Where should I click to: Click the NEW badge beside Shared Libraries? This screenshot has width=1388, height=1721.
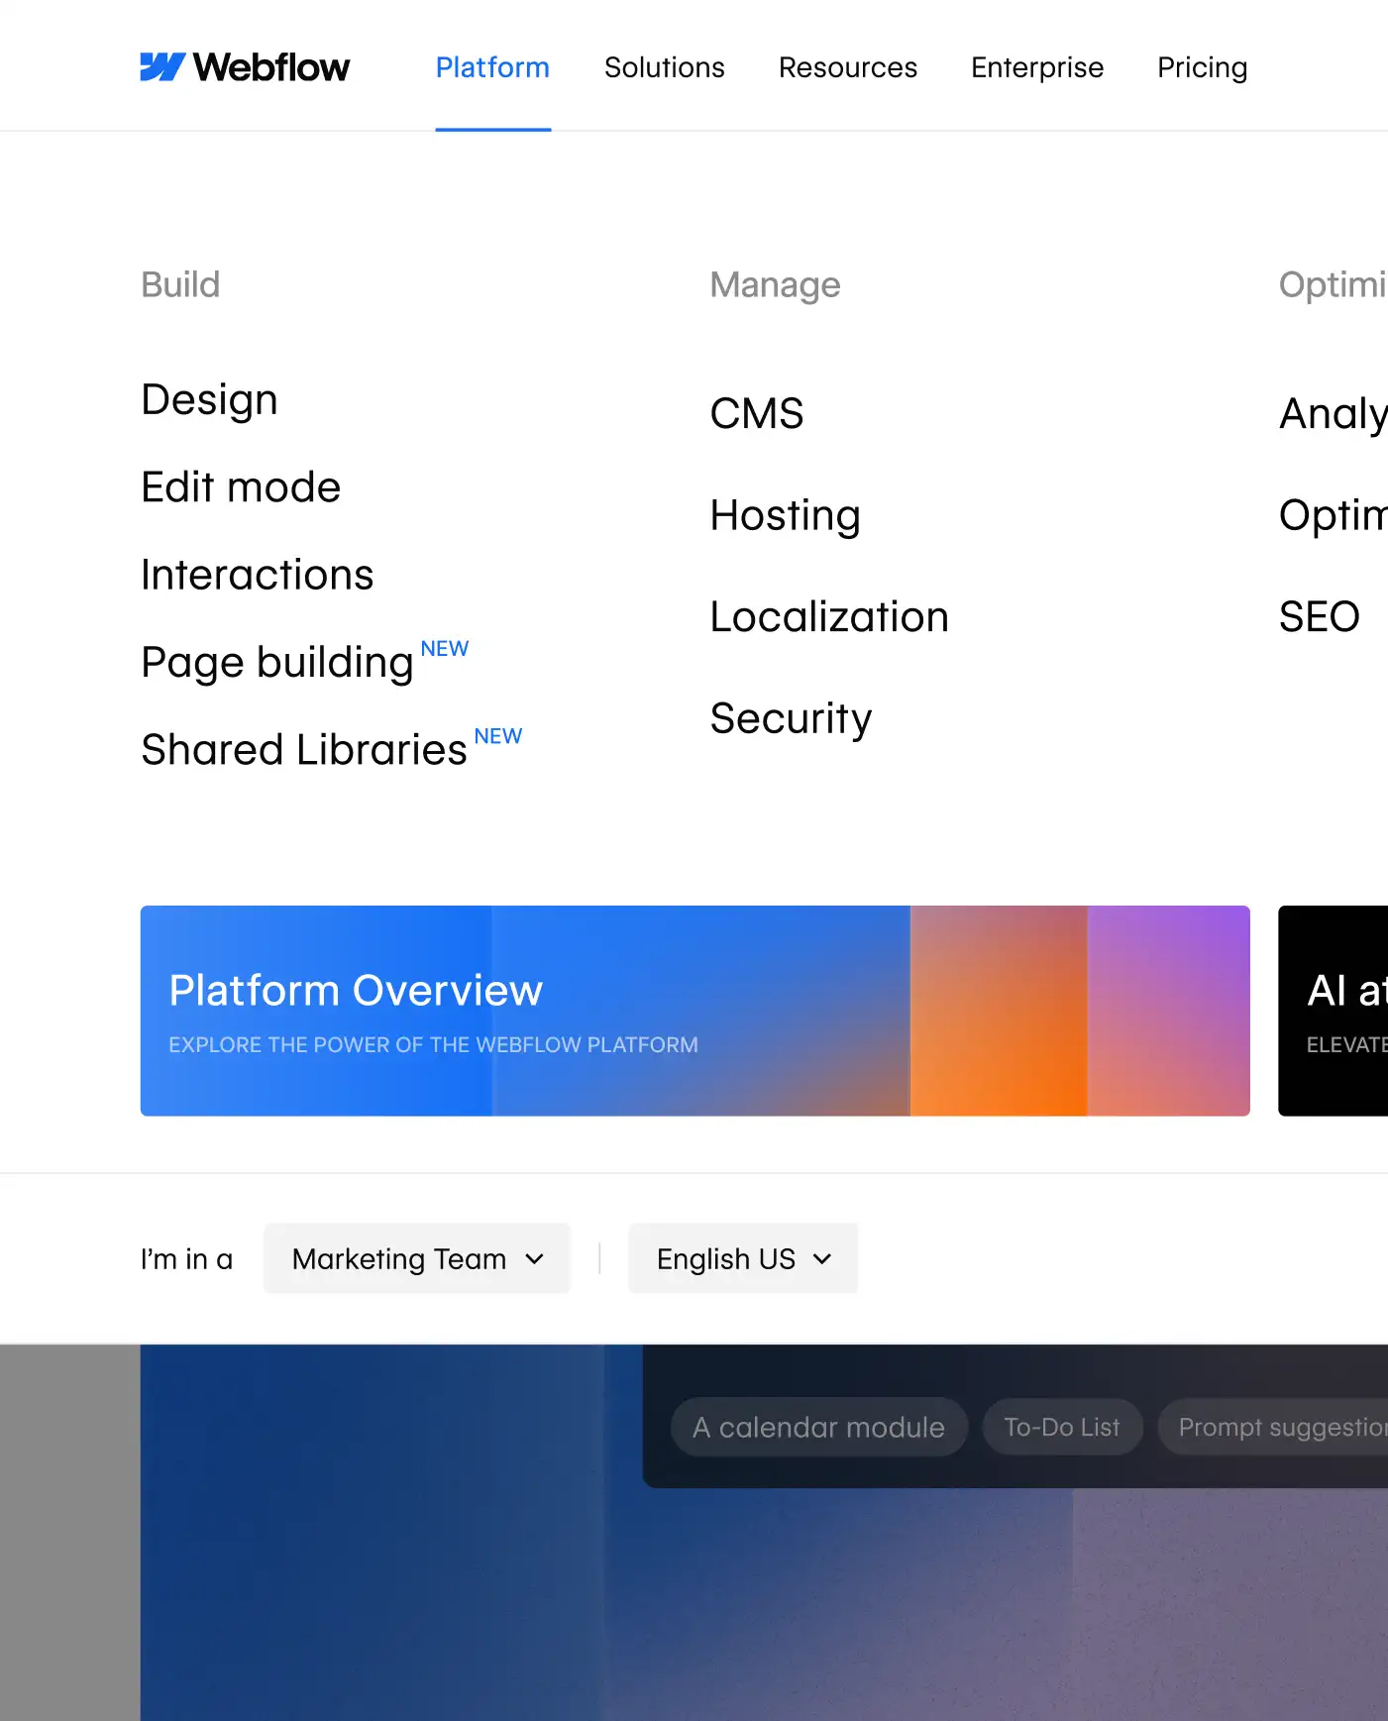(x=498, y=736)
